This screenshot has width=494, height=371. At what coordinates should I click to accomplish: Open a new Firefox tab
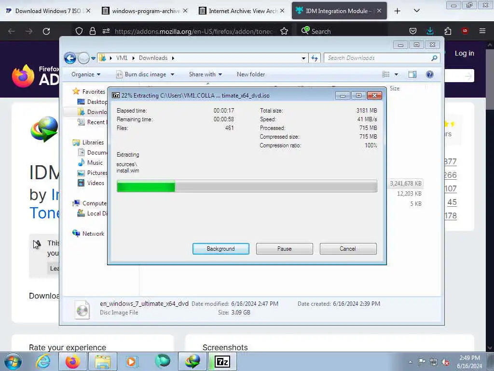click(398, 11)
